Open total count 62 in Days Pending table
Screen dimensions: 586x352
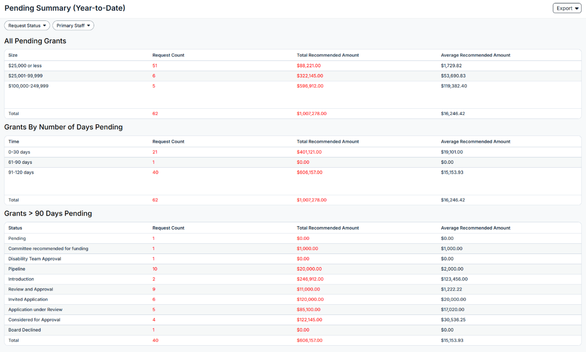click(x=155, y=200)
